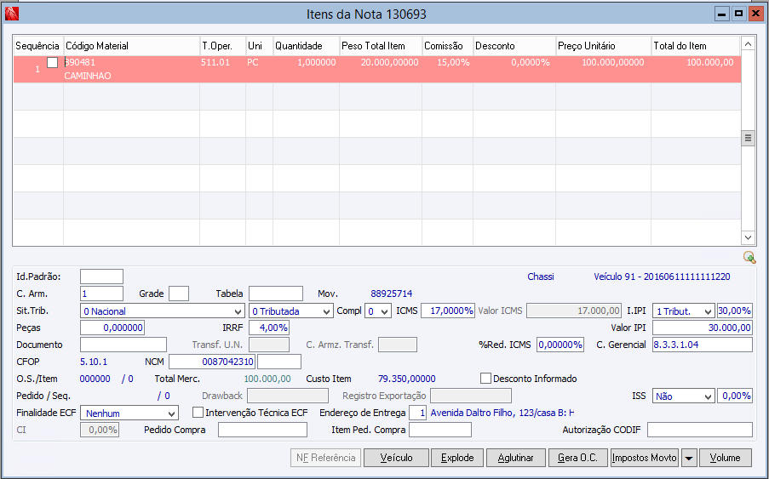769x479 pixels.
Task: Check the Intervenção Técnica ECF box
Action: click(198, 413)
